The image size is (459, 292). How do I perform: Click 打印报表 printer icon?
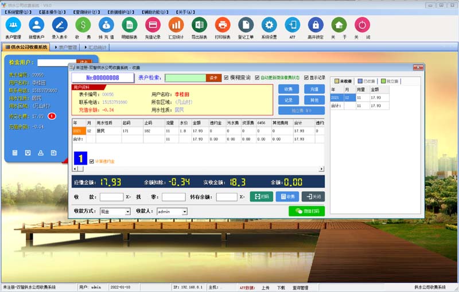click(x=223, y=25)
